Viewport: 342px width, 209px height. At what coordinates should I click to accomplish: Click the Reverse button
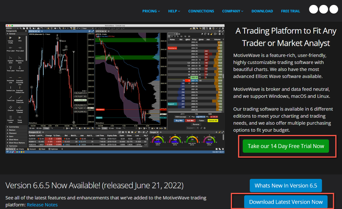click(196, 124)
